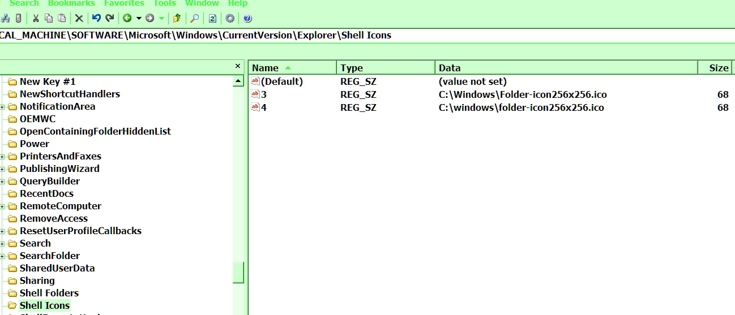Expand the PrintersAndFaxes key
This screenshot has width=735, height=315.
pos(2,157)
